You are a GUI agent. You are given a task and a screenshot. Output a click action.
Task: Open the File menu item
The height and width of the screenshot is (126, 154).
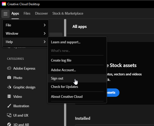point(26,25)
